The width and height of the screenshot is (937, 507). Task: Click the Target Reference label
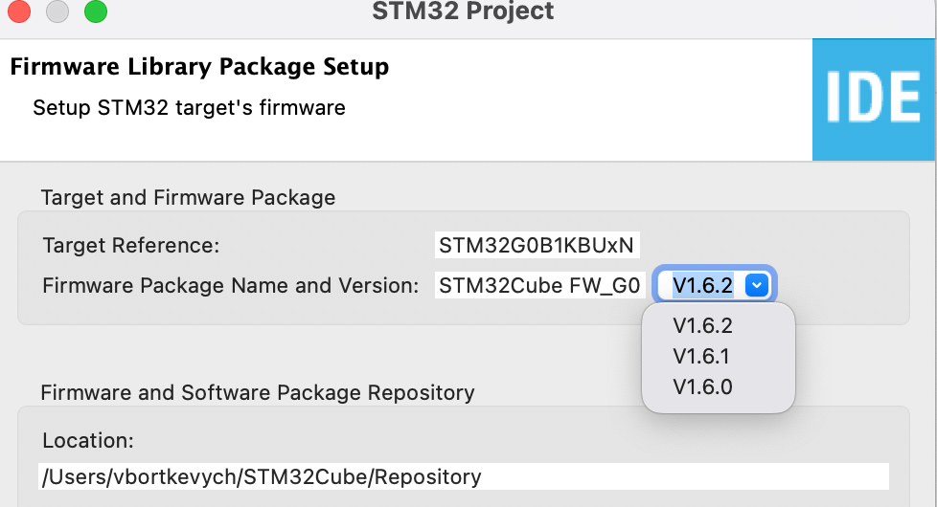click(x=131, y=245)
